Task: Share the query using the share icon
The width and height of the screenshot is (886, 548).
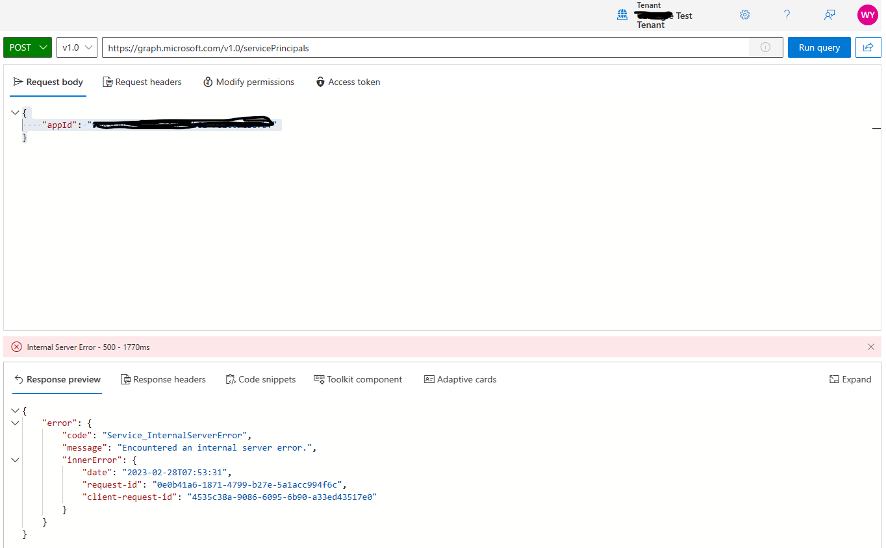Action: (868, 47)
